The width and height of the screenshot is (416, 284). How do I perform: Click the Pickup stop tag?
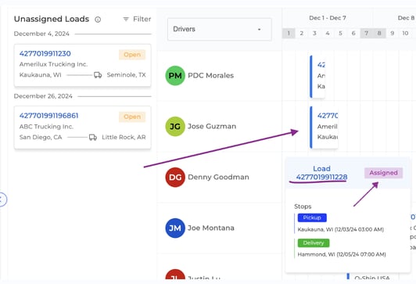pos(312,217)
